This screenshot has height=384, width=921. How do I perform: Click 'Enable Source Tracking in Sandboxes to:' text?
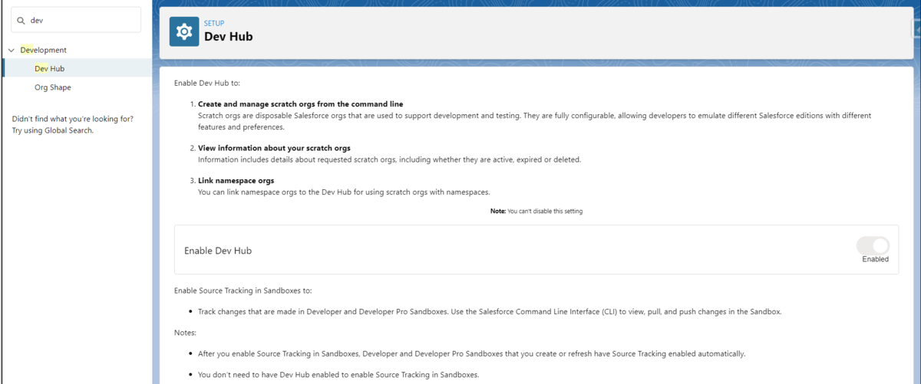[243, 290]
